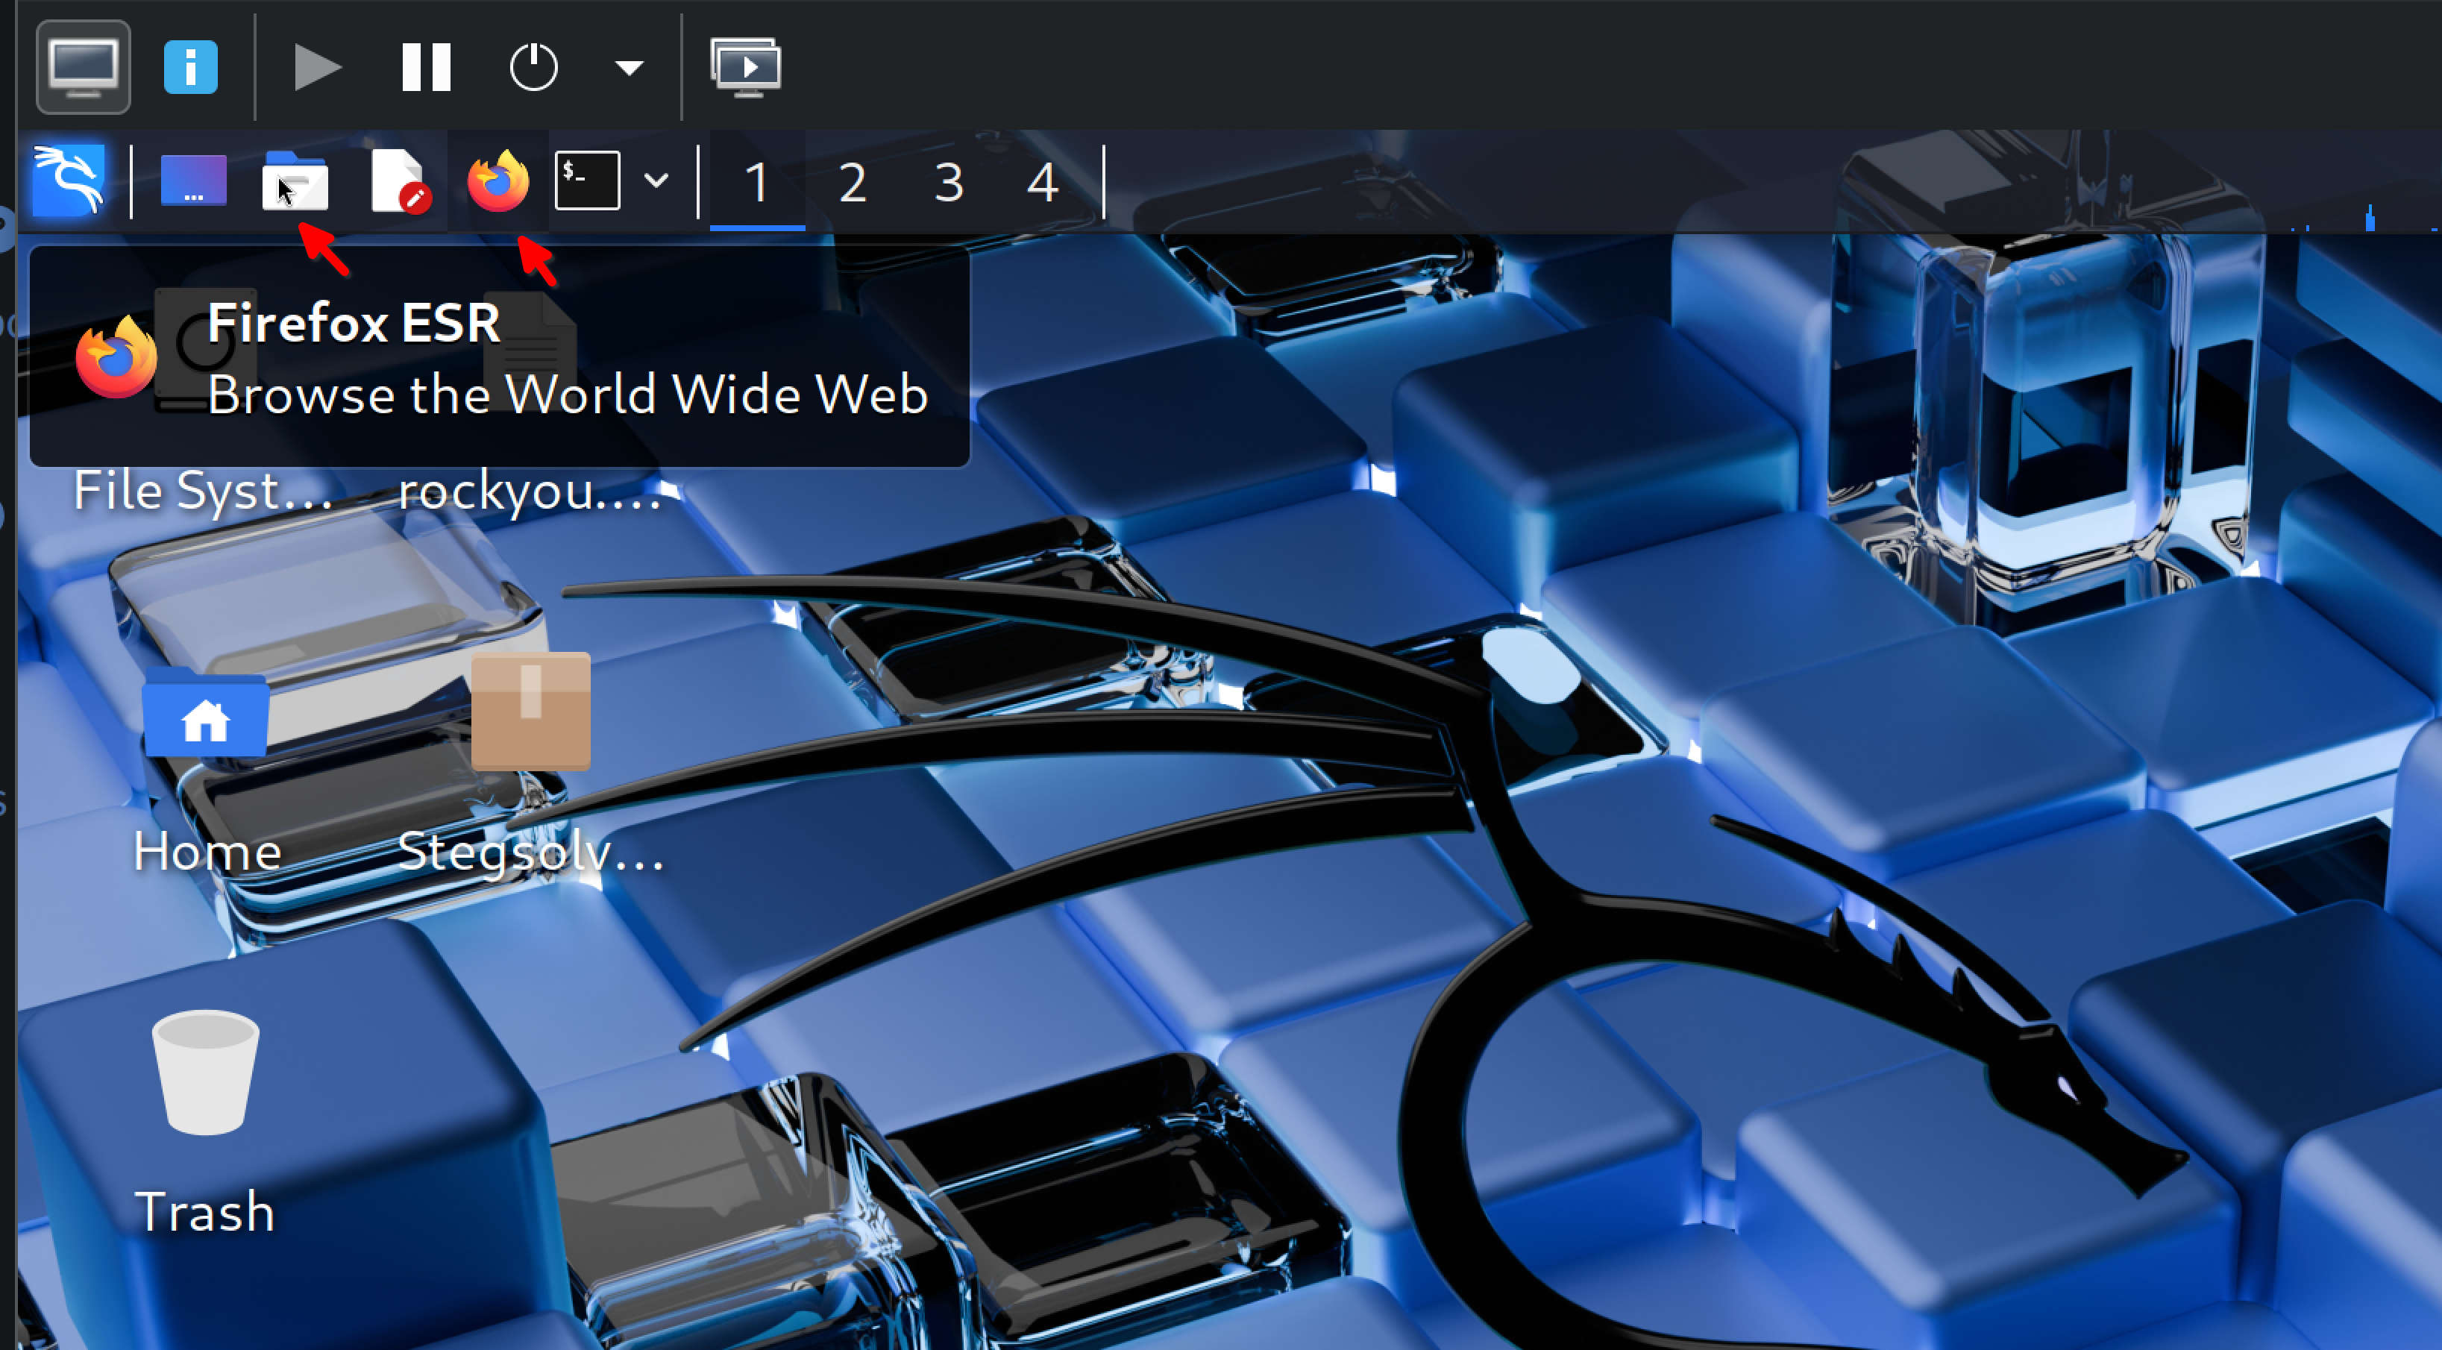Launch Firefox ESR from the panel
This screenshot has width=2442, height=1350.
pos(497,179)
